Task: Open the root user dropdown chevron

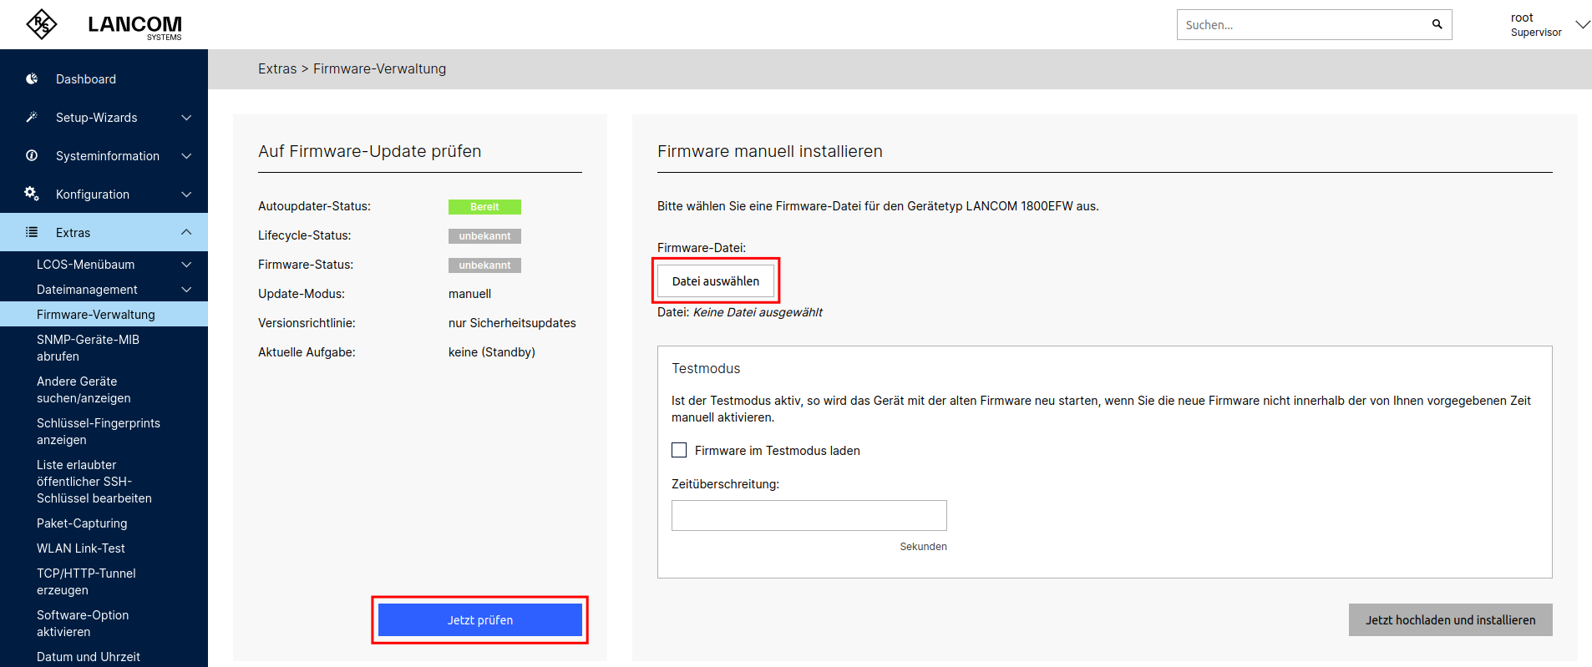Action: 1582,25
